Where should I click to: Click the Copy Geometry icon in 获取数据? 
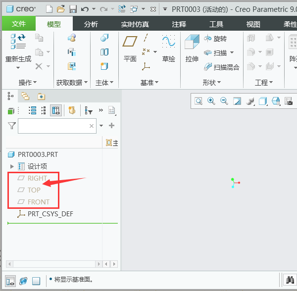tap(72, 52)
